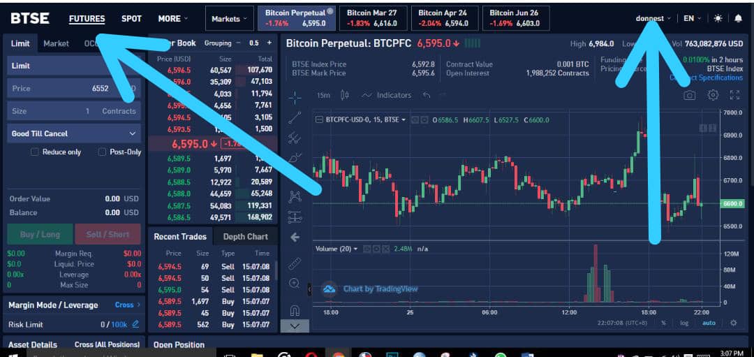Take a chart snapshot with camera icon
Screen dimensions: 754x357
(690, 95)
